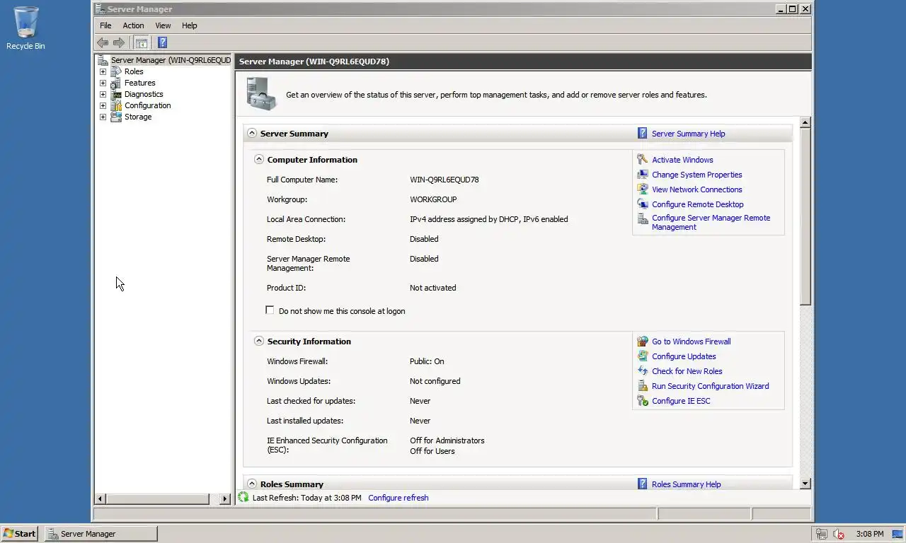Collapse the Roles Summary section
This screenshot has height=543, width=906.
(x=252, y=484)
